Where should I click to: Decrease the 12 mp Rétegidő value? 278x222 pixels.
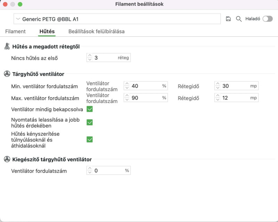tap(218, 100)
